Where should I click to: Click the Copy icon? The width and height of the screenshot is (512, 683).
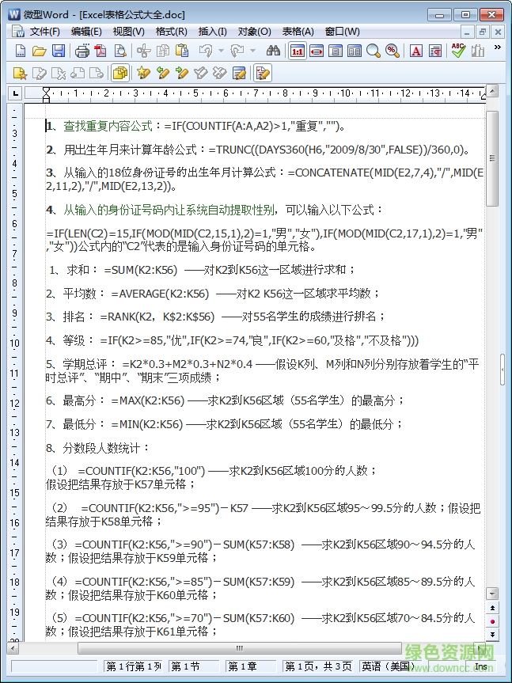coord(163,51)
